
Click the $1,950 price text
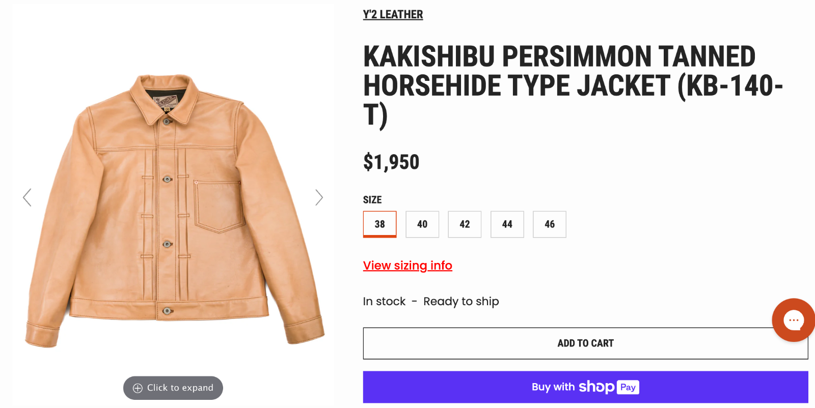click(391, 162)
